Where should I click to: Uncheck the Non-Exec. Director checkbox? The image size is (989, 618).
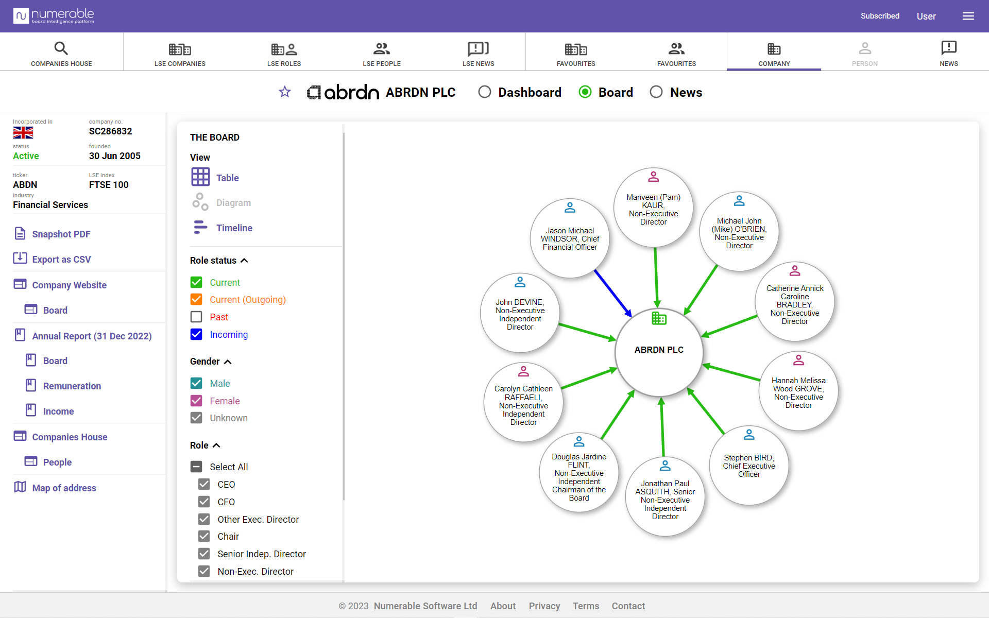[204, 571]
